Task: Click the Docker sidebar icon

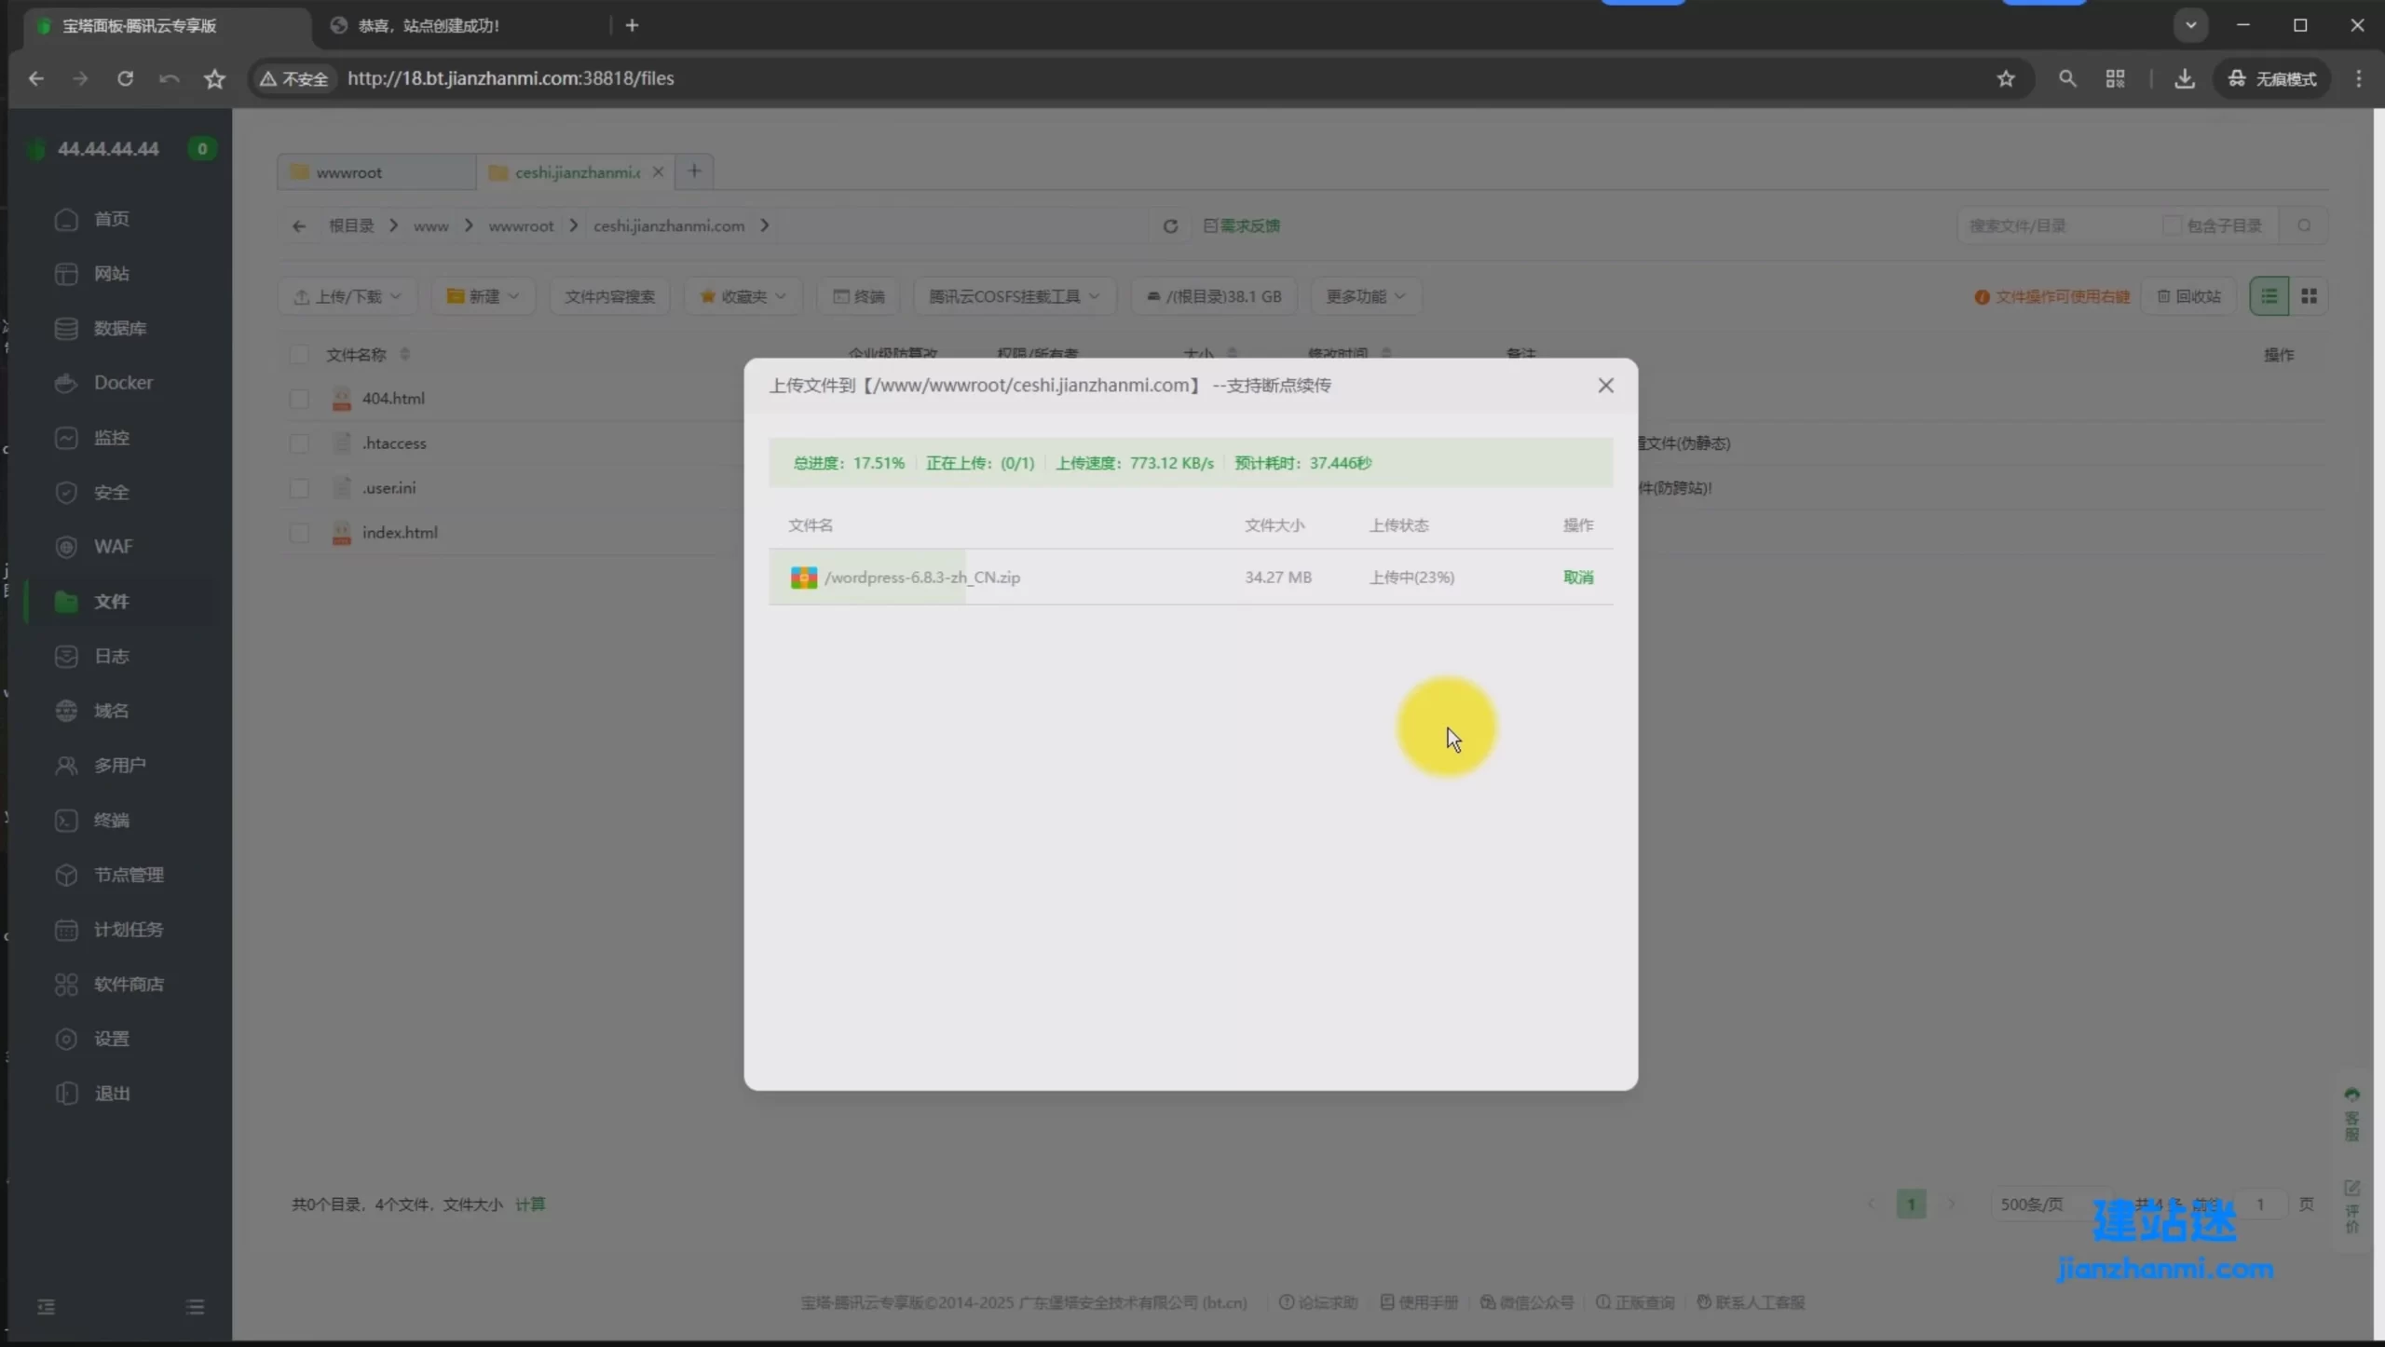Action: pos(66,383)
